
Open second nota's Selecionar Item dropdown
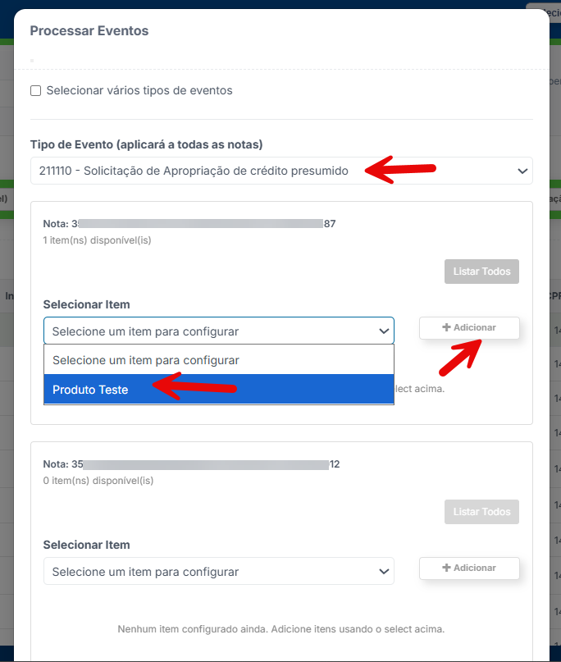point(219,571)
